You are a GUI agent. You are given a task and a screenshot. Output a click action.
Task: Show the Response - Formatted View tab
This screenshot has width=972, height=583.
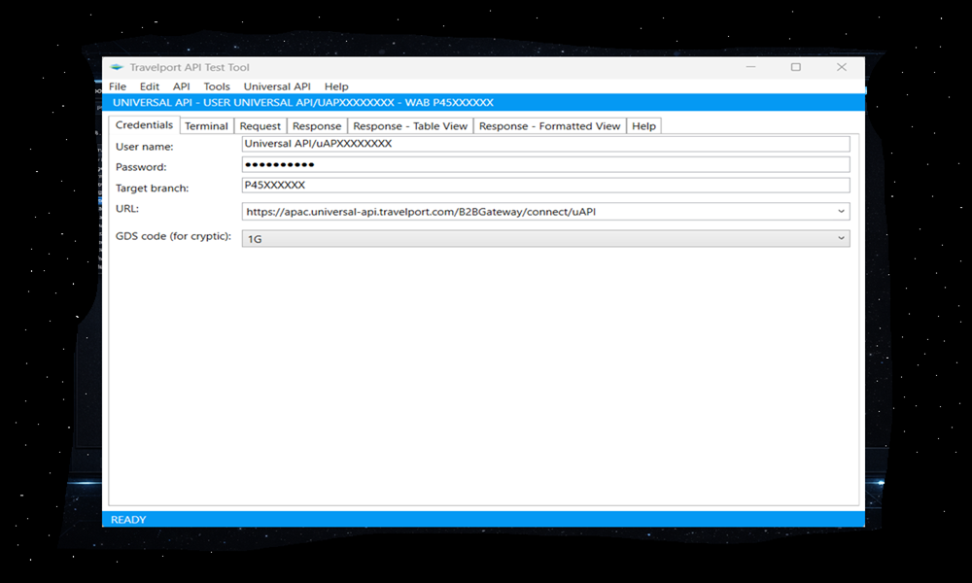549,126
